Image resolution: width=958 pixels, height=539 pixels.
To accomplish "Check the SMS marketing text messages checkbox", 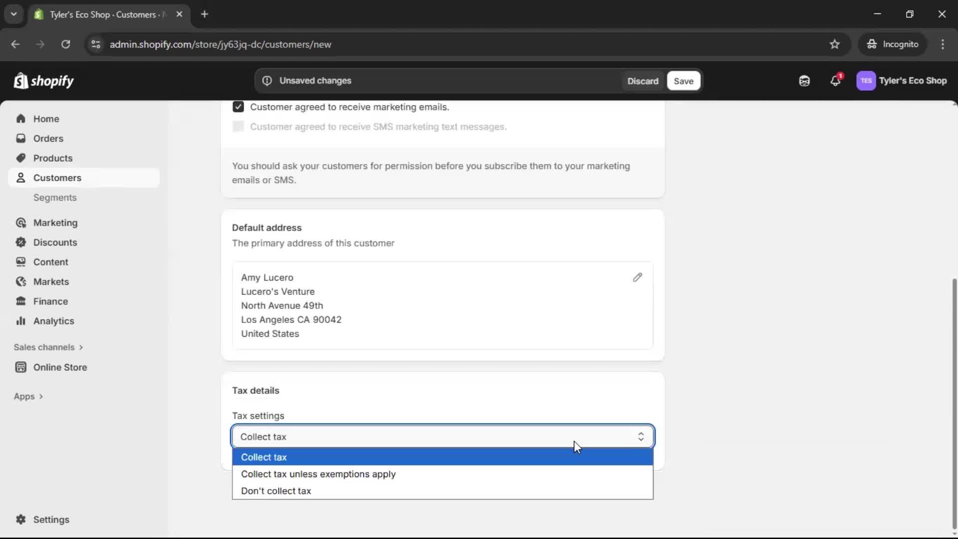I will tap(238, 126).
